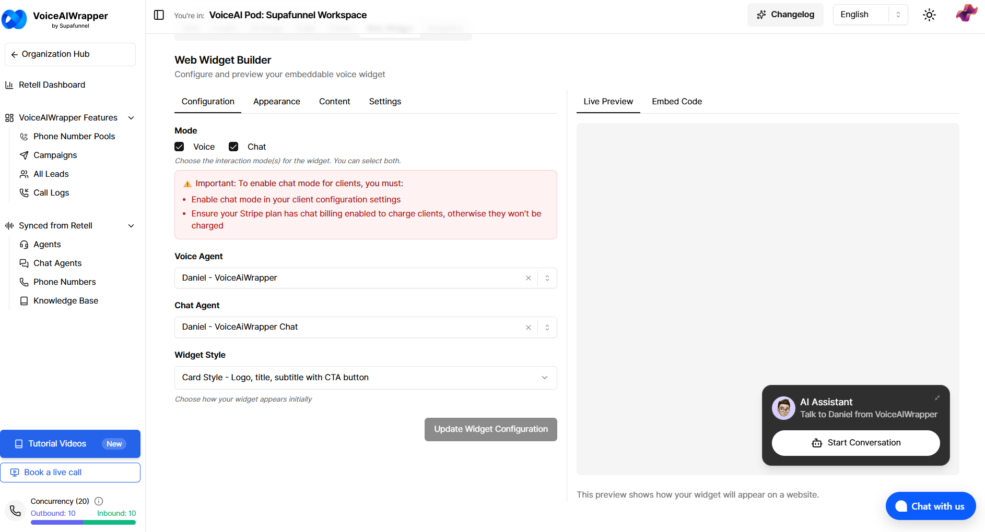The height and width of the screenshot is (532, 985).
Task: Switch to the Live Preview tab
Action: (x=608, y=102)
